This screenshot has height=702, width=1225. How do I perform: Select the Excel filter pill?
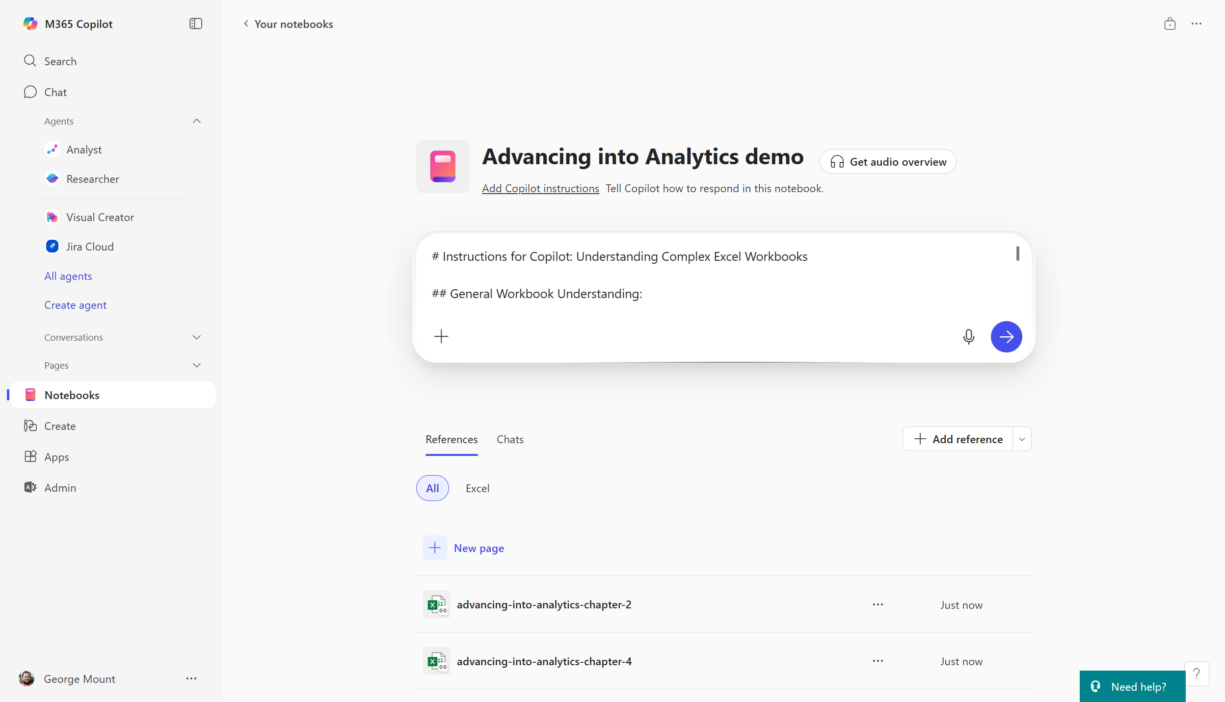pos(477,488)
